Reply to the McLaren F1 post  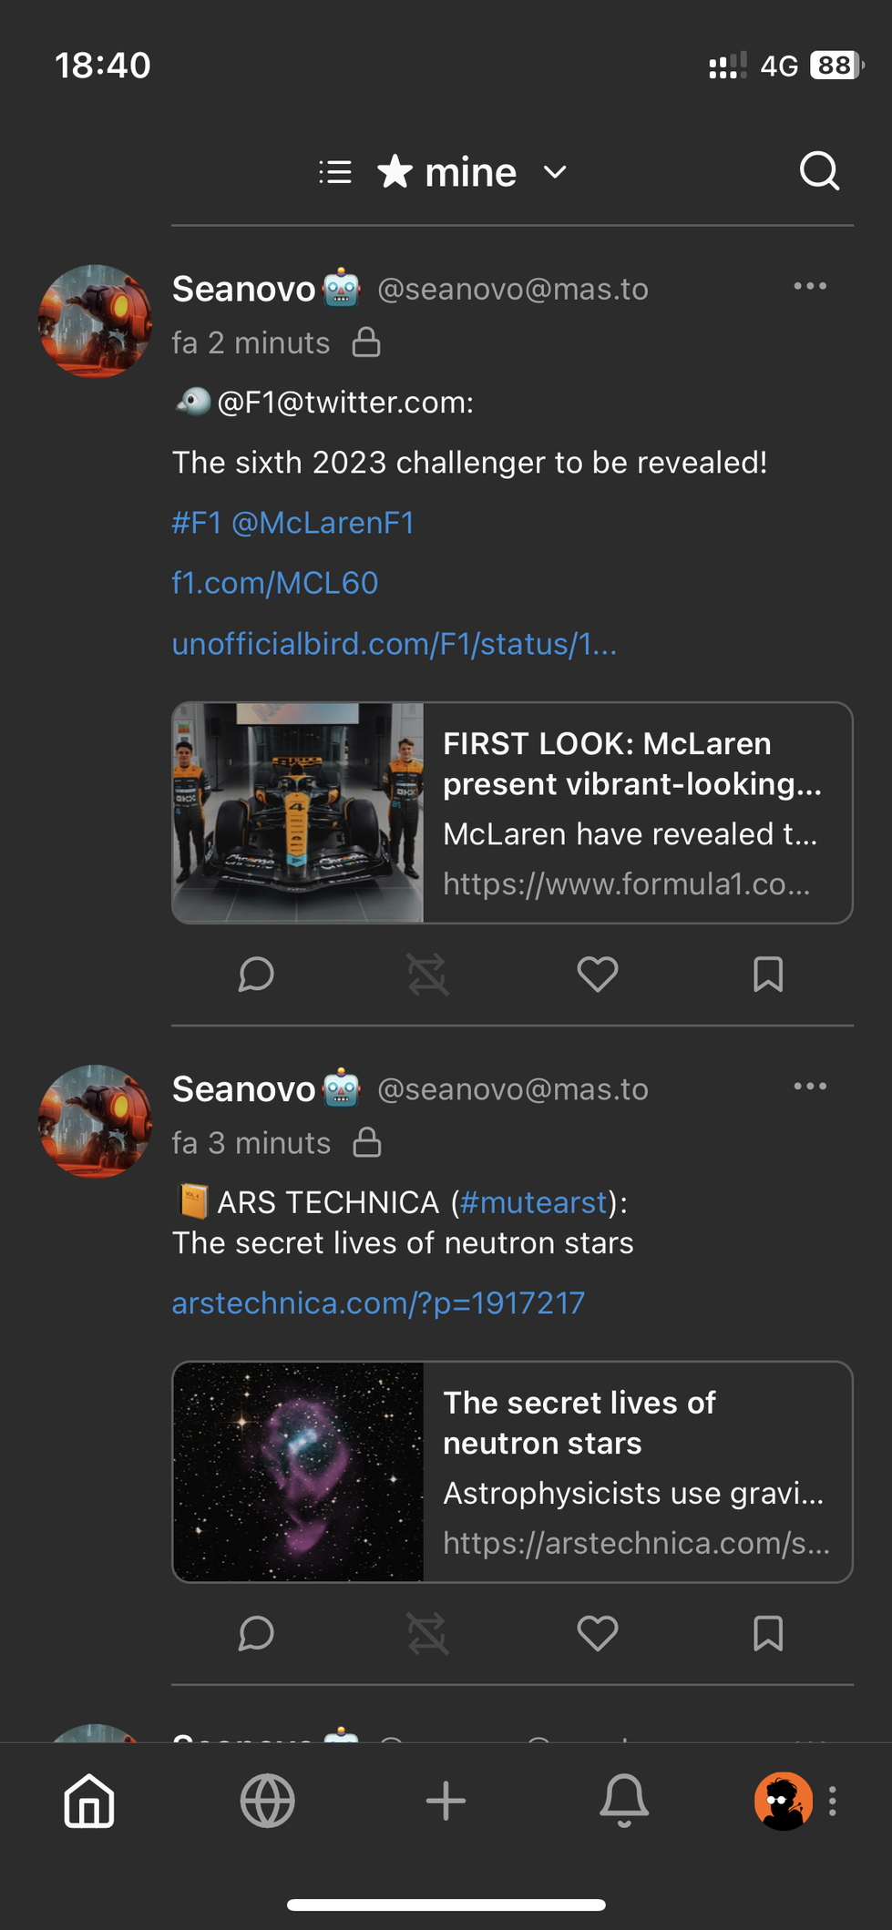click(256, 975)
